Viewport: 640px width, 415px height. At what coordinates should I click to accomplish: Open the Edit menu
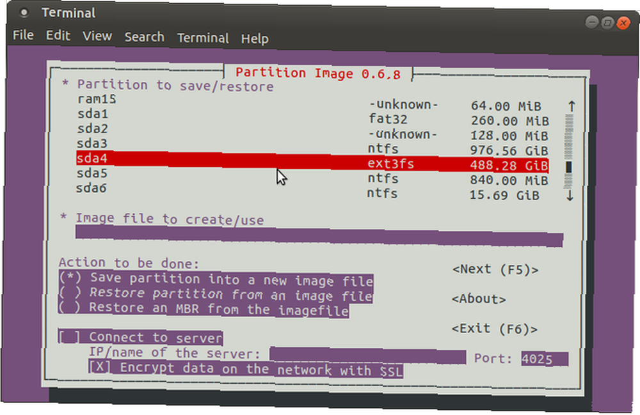pos(58,35)
